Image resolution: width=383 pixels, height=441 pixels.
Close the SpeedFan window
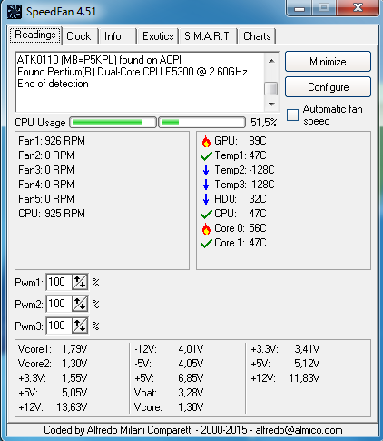[358, 7]
